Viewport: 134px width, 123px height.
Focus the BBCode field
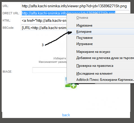point(44,28)
